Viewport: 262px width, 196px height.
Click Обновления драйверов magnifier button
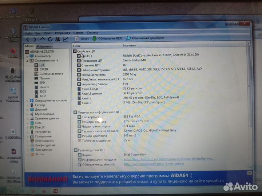pos(145,38)
